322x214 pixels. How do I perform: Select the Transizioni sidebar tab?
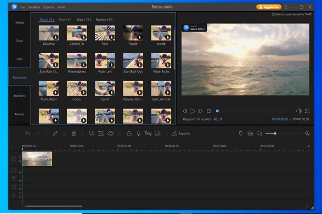coord(20,77)
